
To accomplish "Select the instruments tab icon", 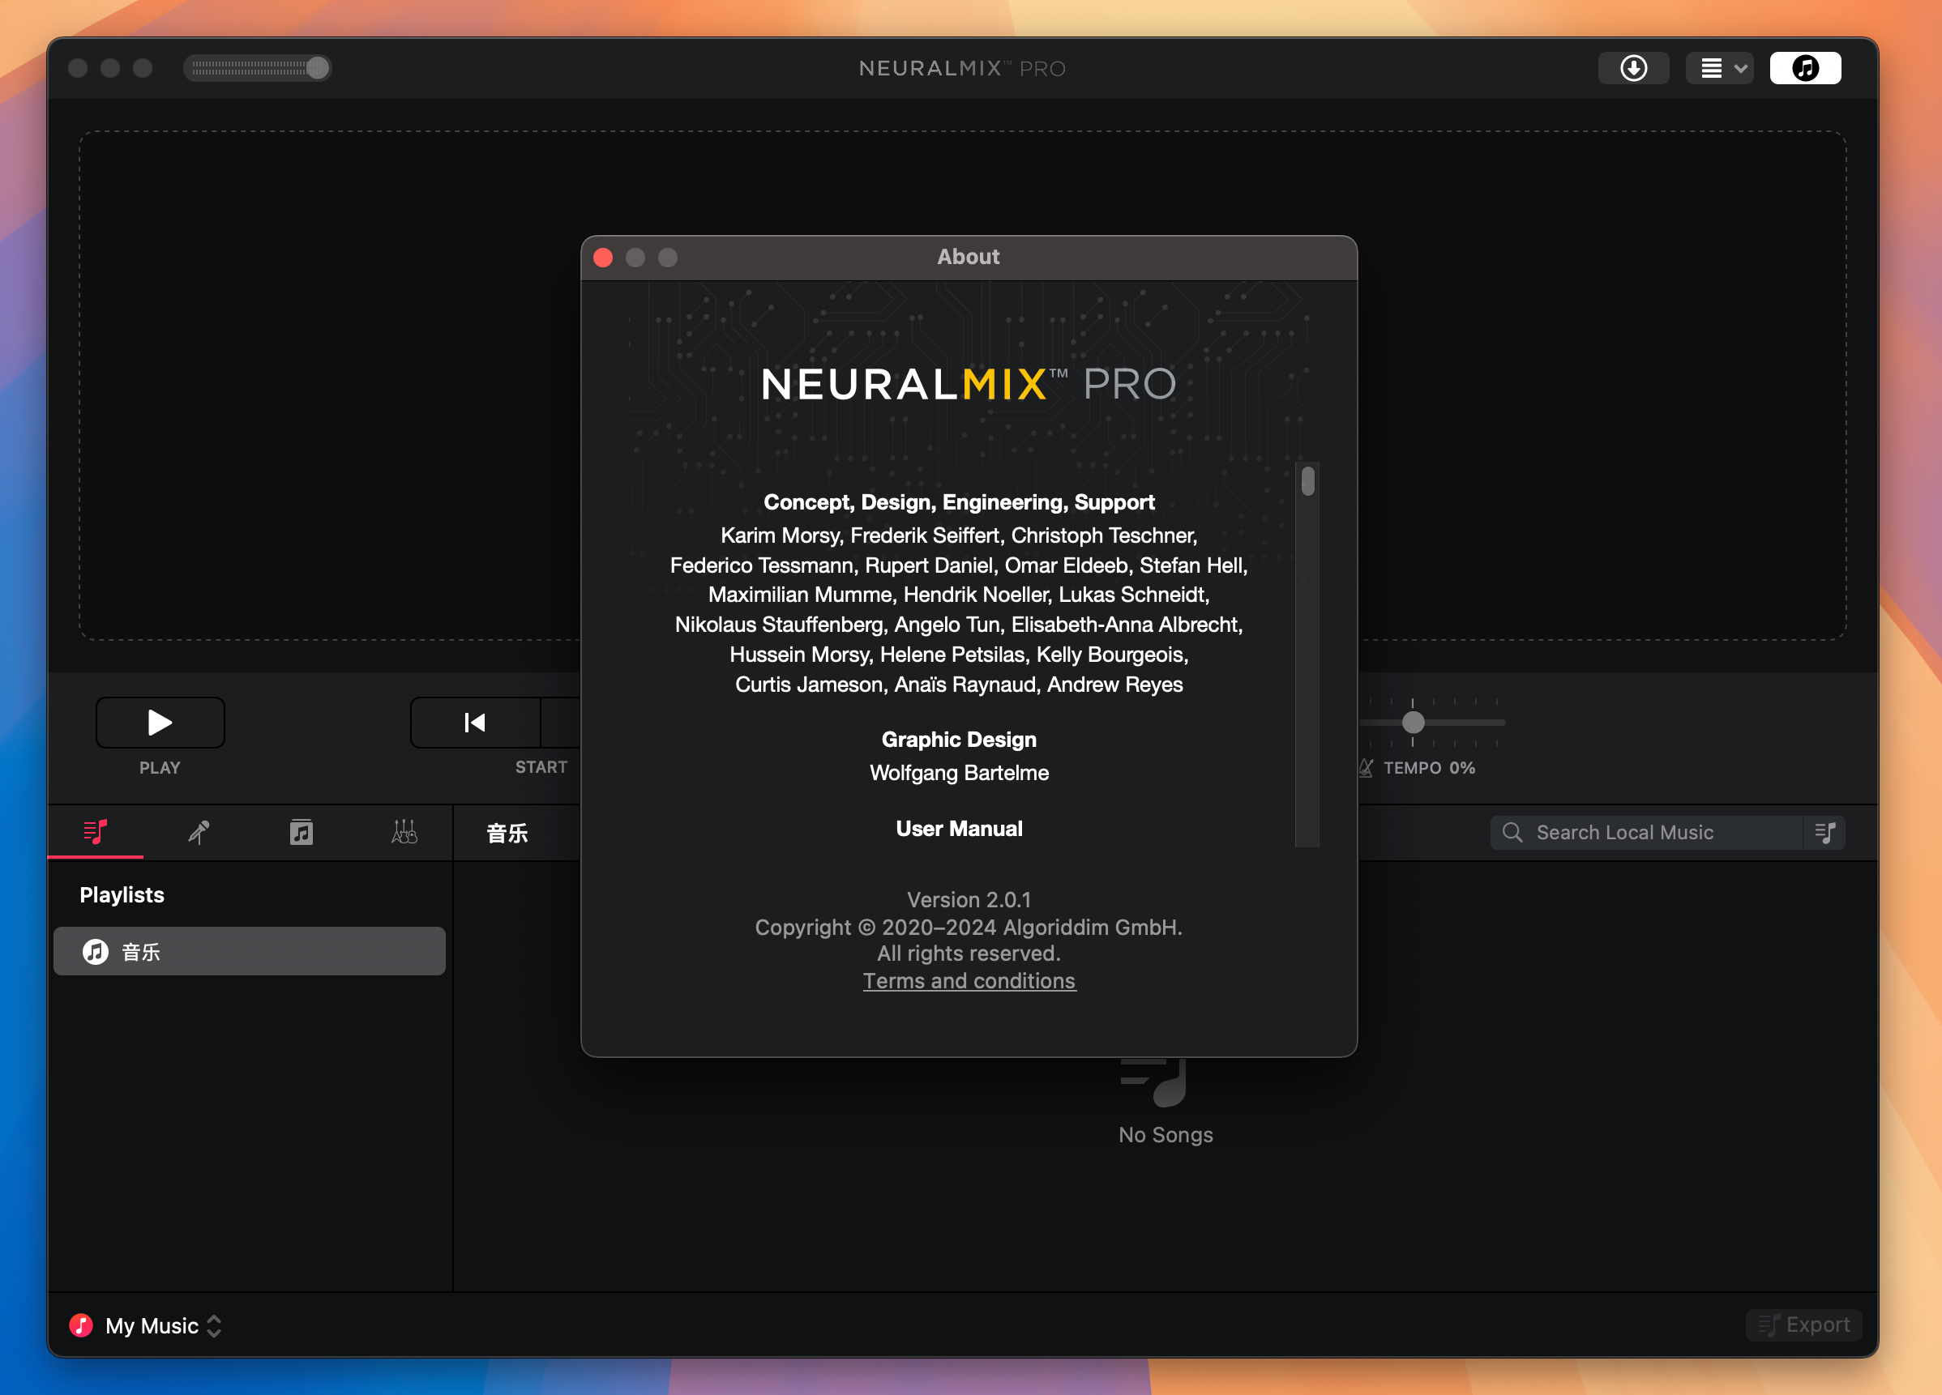I will [404, 832].
